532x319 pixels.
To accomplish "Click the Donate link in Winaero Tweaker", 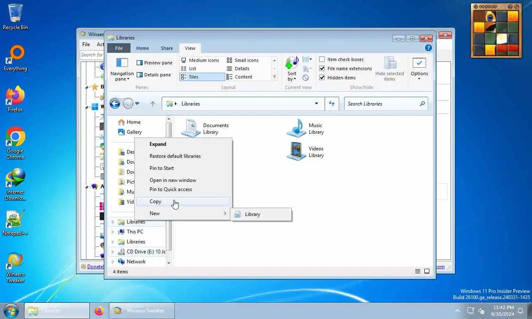I will (95, 267).
